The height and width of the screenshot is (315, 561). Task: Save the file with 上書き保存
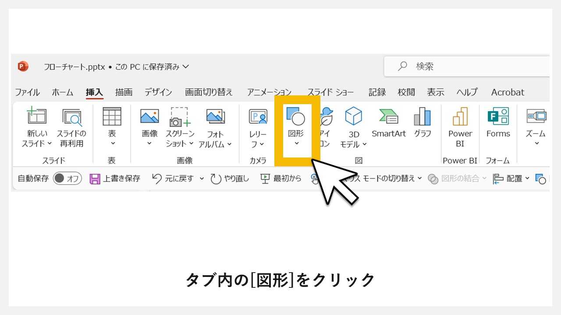tap(115, 178)
